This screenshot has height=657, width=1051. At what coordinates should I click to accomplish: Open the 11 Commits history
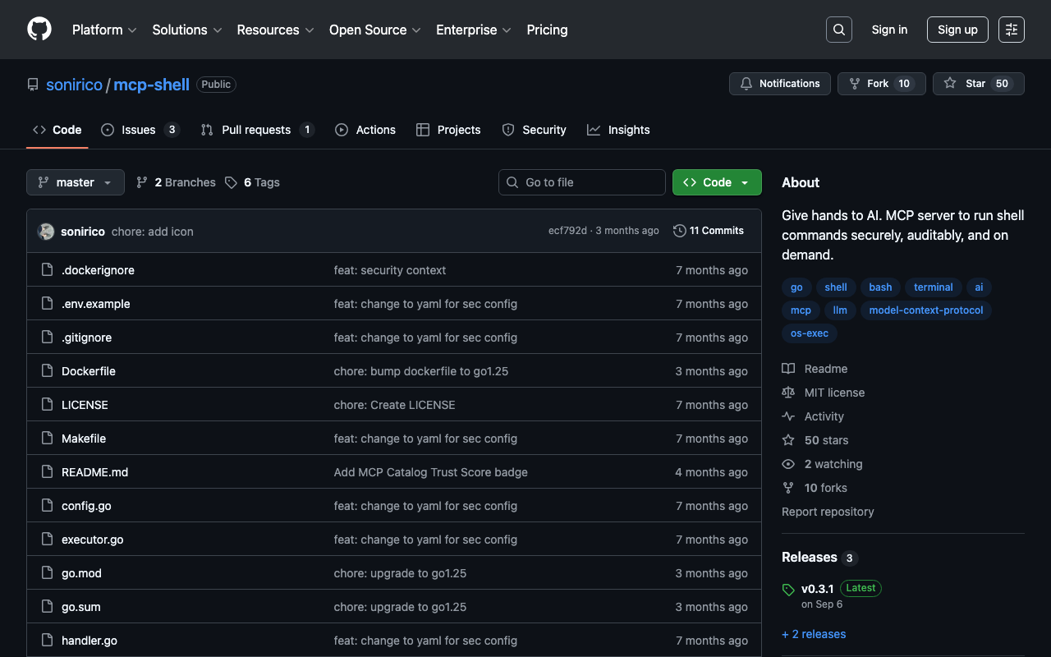708,231
